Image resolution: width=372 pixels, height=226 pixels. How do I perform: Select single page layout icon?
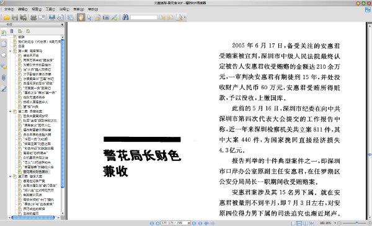click(x=293, y=223)
